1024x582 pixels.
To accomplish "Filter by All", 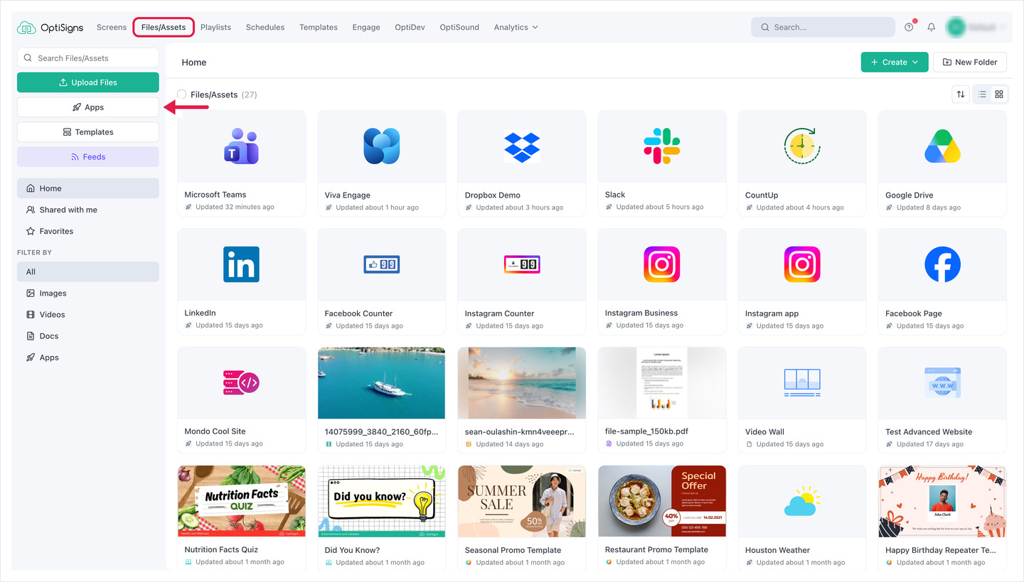I will coord(88,271).
